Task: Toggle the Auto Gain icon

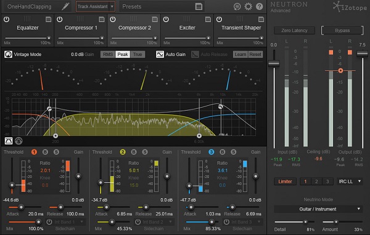Action: click(160, 54)
